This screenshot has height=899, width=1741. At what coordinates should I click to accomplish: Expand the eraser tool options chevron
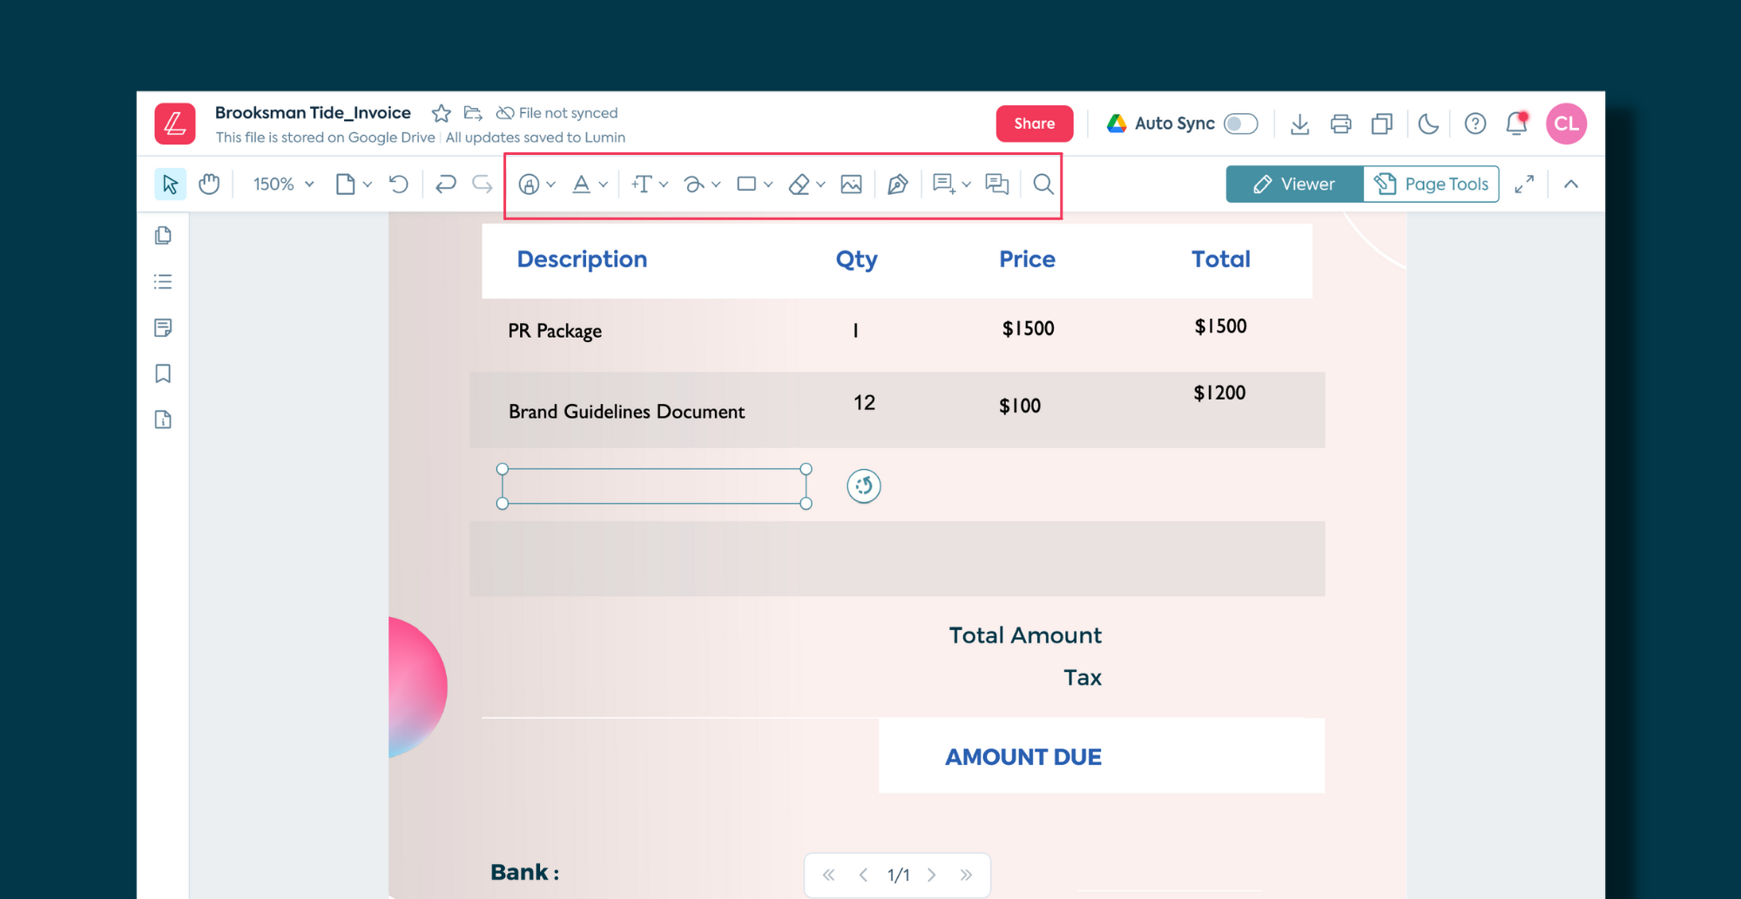coord(819,184)
